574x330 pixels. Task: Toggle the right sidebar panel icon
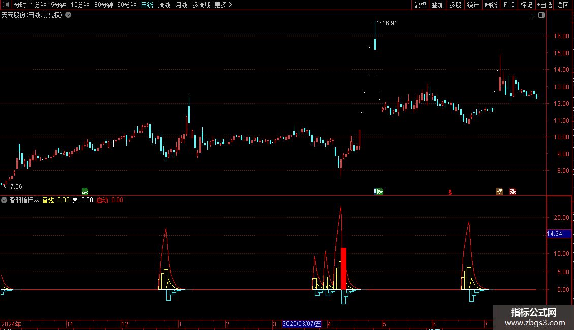541,15
